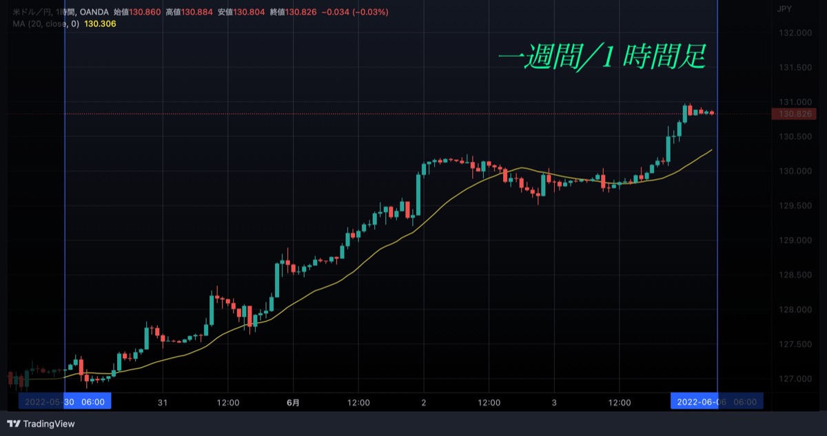Image resolution: width=827 pixels, height=436 pixels.
Task: Select the 2022-05-30 06:00 date marker
Action: pos(65,402)
